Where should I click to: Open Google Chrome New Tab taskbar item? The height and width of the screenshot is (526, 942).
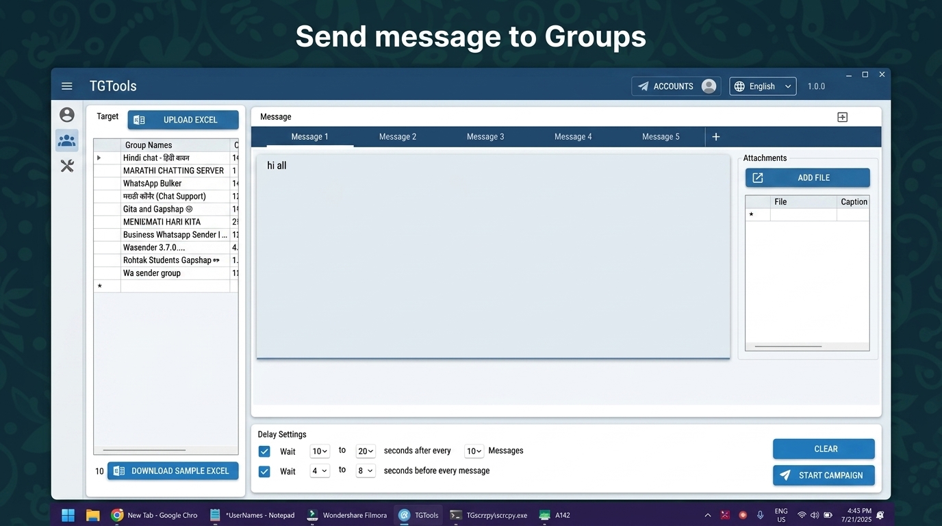click(x=155, y=515)
